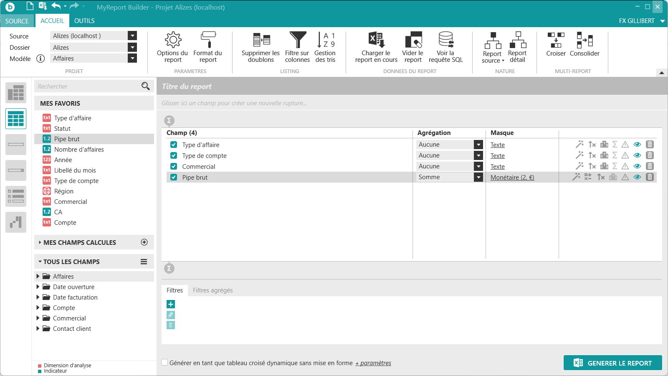This screenshot has width=668, height=376.
Task: Click the Rechercher search field
Action: pyautogui.click(x=88, y=86)
